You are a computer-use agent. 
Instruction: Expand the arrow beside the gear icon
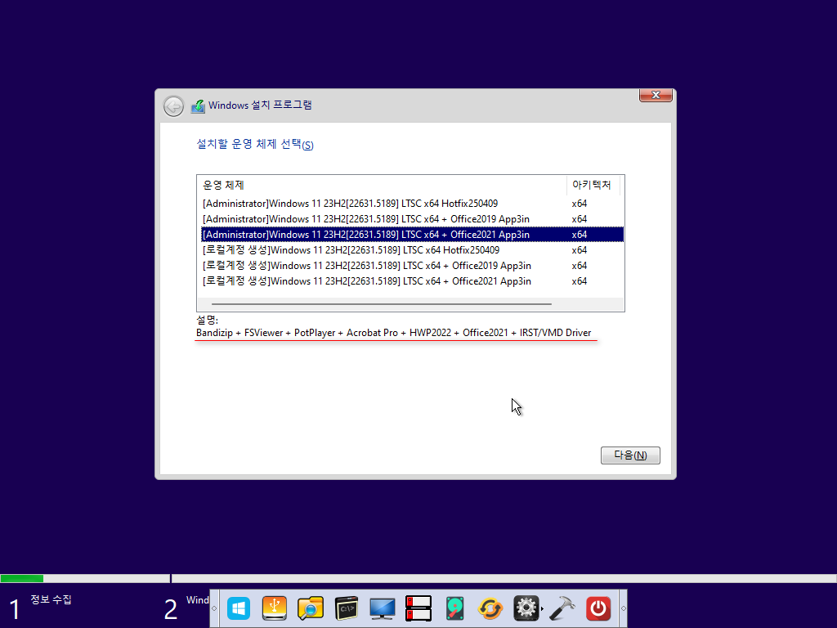coord(543,608)
